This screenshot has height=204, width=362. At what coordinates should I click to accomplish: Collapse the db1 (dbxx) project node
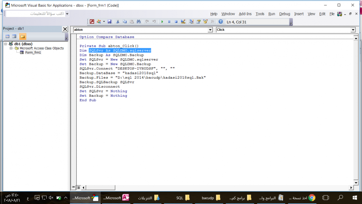(x=5, y=44)
